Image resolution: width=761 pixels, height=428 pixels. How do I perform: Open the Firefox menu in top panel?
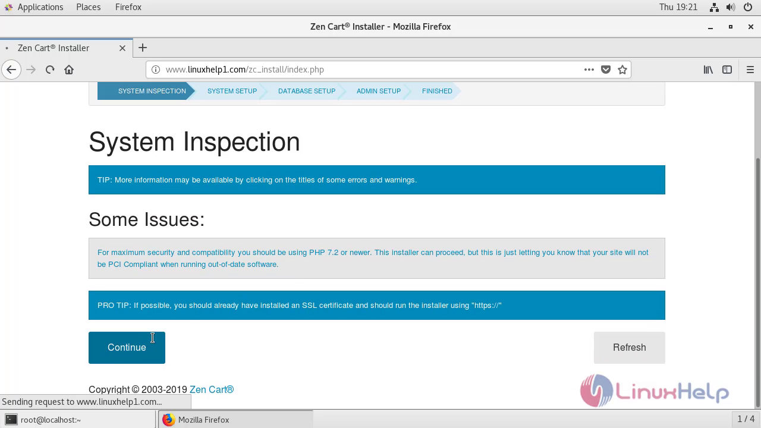click(x=128, y=7)
